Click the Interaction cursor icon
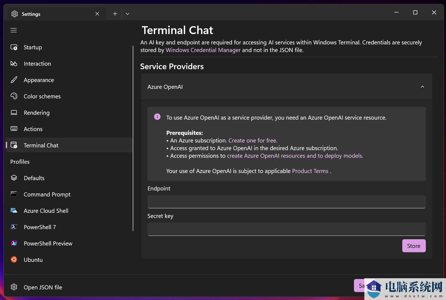This screenshot has height=300, width=446. click(14, 64)
